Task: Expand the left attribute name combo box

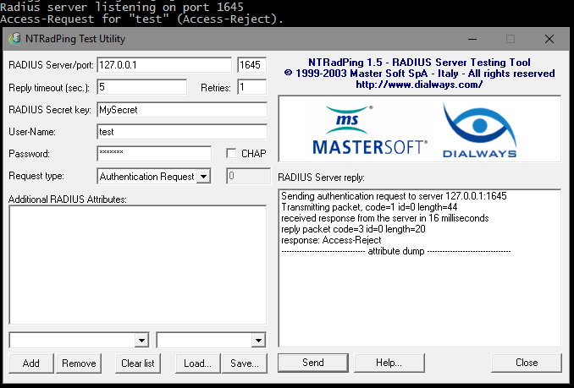Action: [141, 340]
